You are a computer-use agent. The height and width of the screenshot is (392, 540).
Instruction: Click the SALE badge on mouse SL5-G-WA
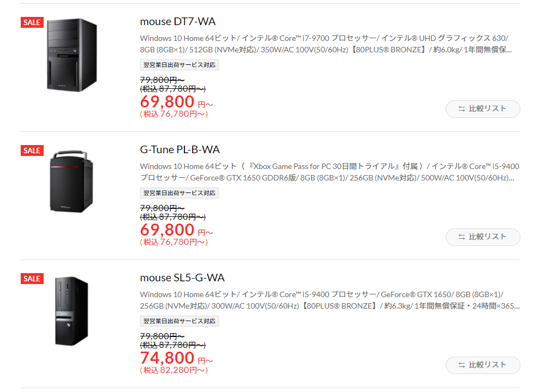[32, 279]
